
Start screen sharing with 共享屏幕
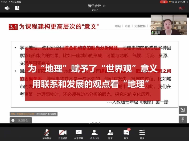click(x=78, y=134)
